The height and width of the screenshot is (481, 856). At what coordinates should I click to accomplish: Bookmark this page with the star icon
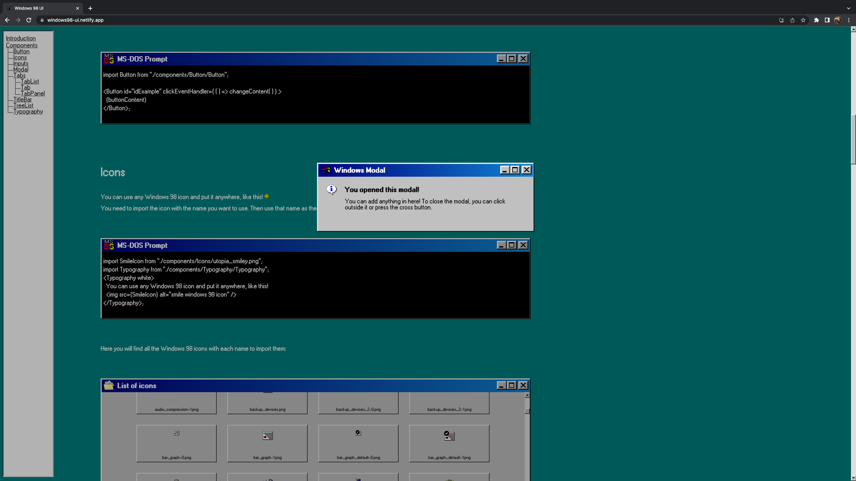tap(803, 20)
